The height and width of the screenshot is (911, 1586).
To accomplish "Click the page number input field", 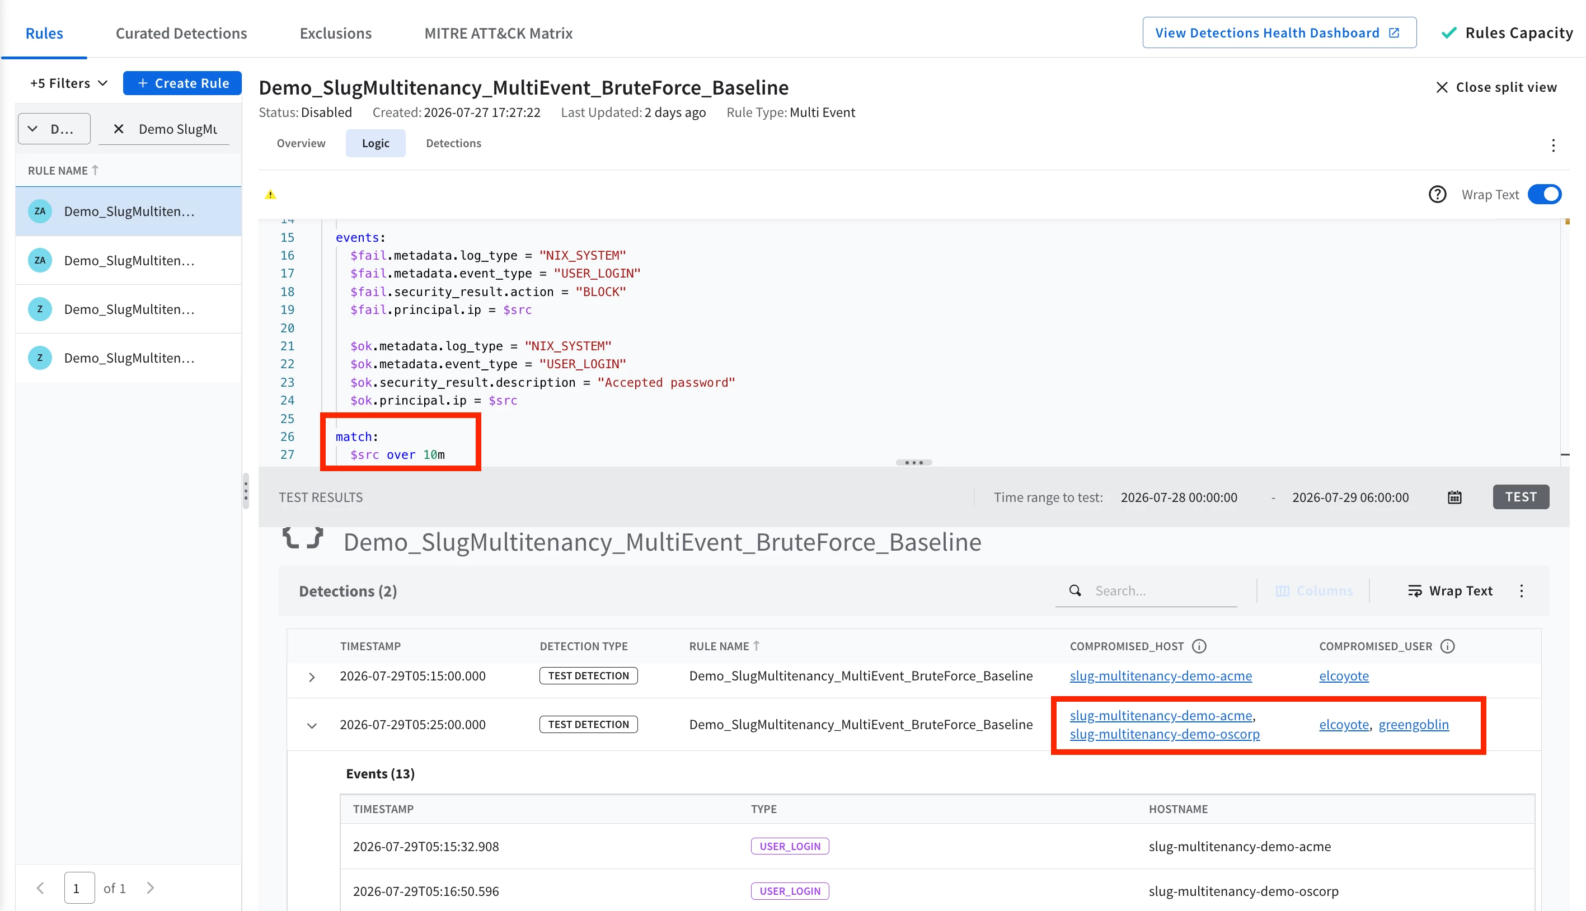I will tap(79, 888).
